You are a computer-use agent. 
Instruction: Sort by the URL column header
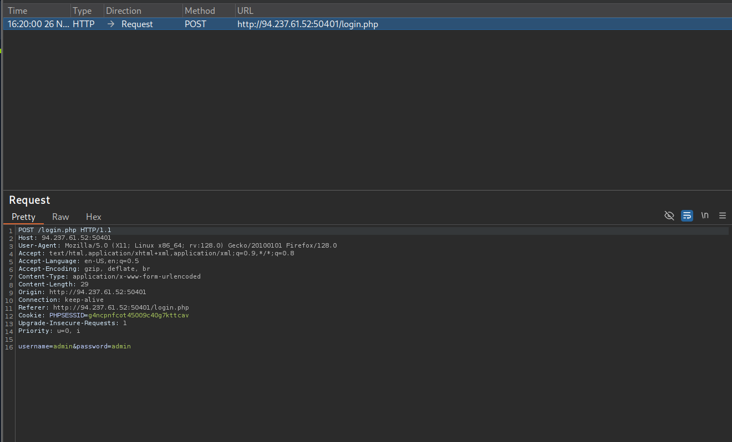pos(244,11)
